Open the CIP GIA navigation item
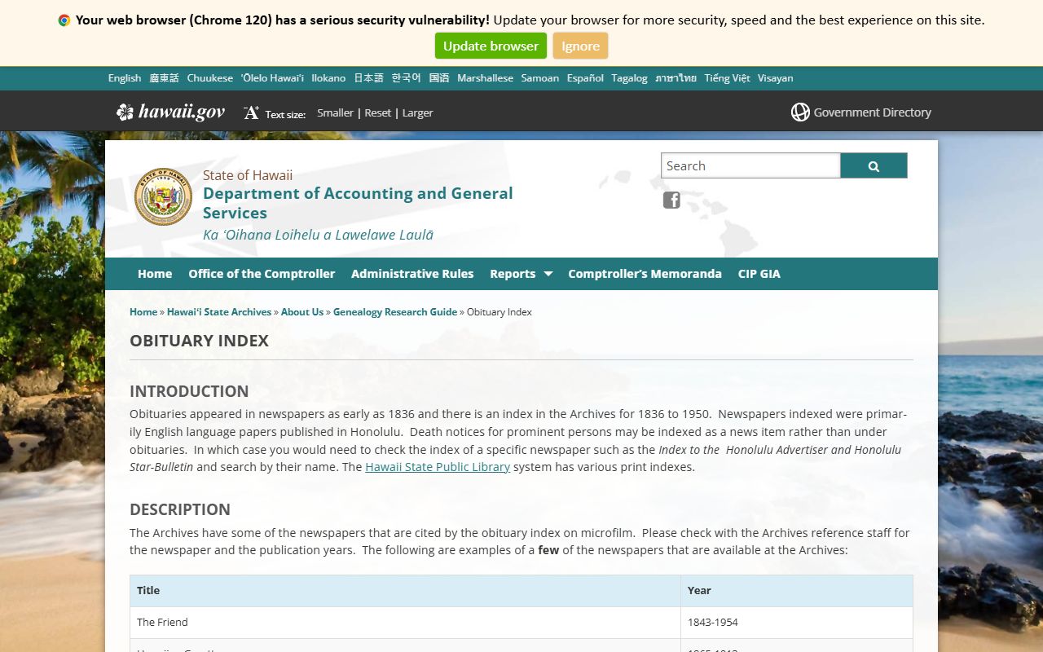 759,274
